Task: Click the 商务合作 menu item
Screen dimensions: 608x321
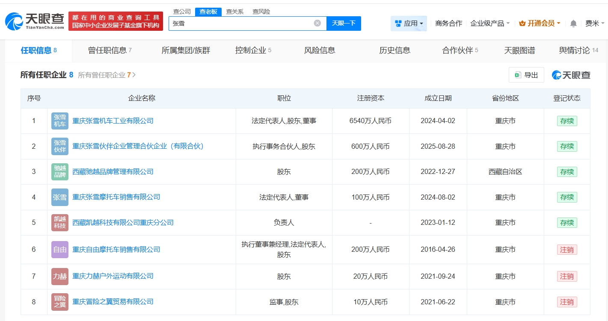Action: [448, 24]
